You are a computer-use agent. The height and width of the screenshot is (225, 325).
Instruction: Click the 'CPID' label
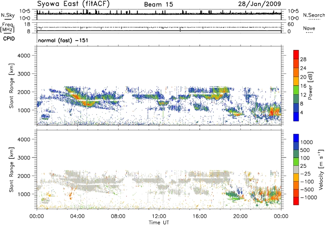click(9, 39)
